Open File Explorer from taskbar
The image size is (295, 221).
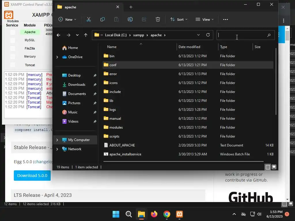pyautogui.click(x=141, y=214)
